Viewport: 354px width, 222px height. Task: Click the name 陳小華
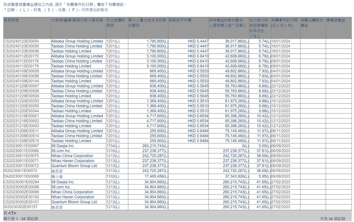[x=57, y=177]
